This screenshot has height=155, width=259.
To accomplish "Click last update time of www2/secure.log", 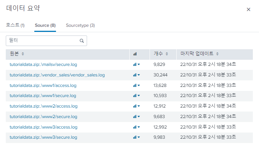I will 208,116.
